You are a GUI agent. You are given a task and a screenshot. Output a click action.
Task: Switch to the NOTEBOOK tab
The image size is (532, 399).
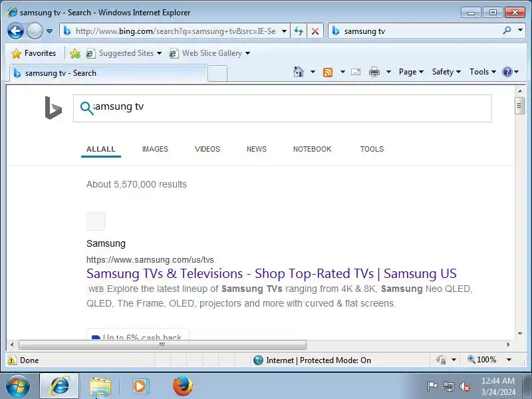[312, 149]
